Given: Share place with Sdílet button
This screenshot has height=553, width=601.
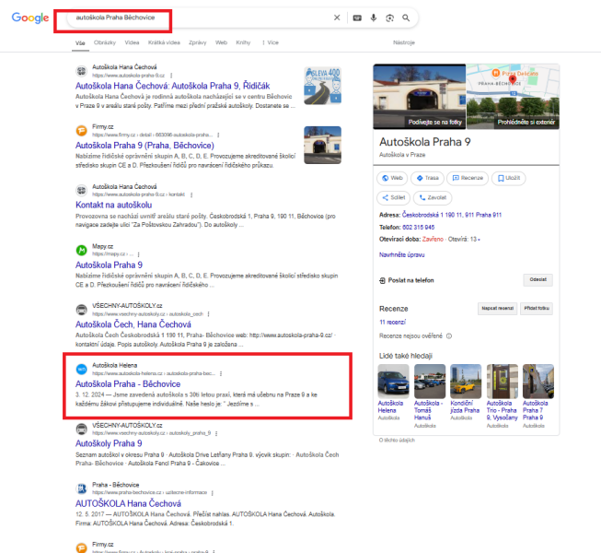Looking at the screenshot, I should [x=394, y=197].
